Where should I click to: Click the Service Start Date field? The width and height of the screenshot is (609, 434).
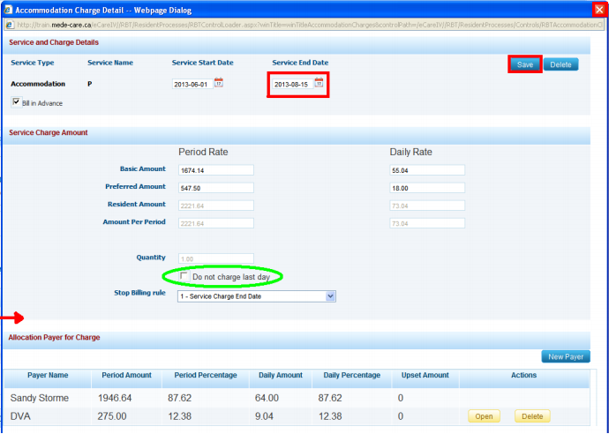tap(193, 84)
